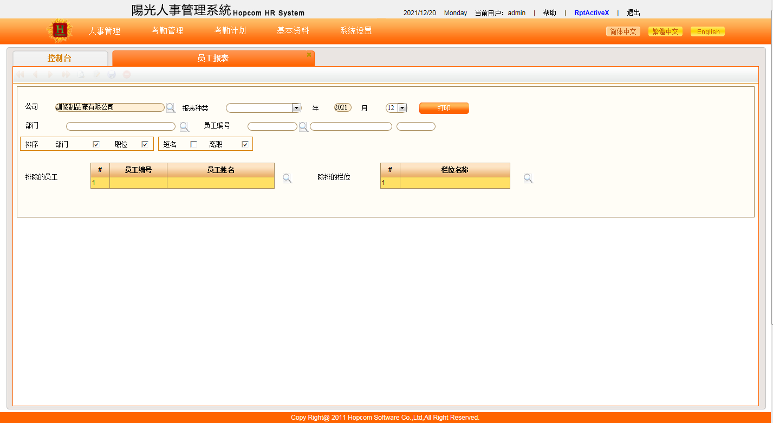The width and height of the screenshot is (773, 423).
Task: Open the month (月) dropdown
Action: pos(402,108)
